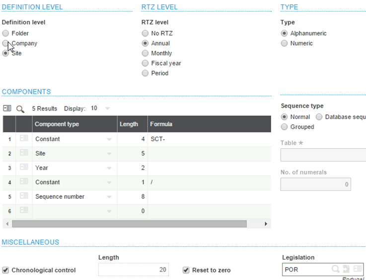Select the Company definition level radio

click(5, 43)
